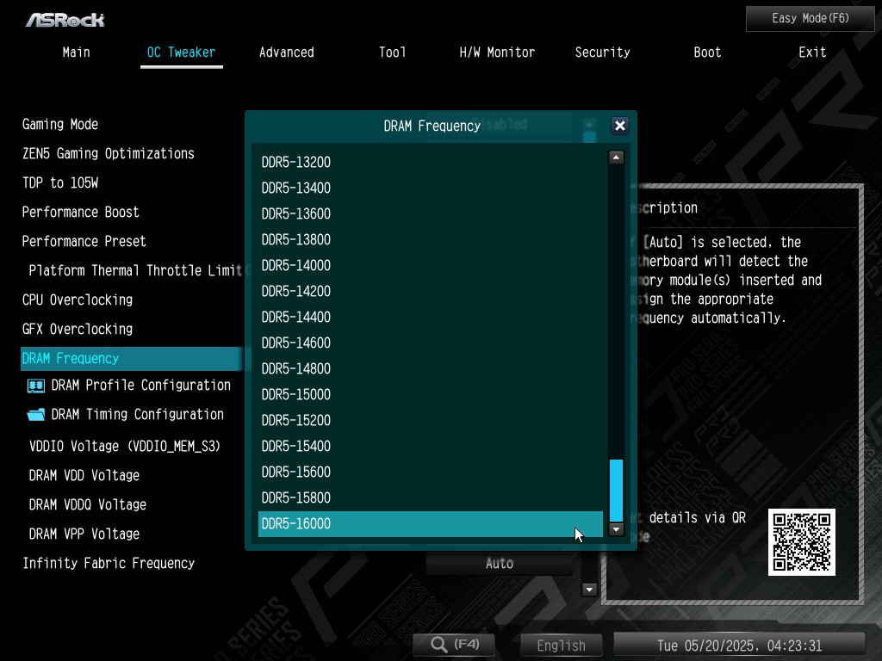Pick DDR5-13200 in frequency list

430,162
